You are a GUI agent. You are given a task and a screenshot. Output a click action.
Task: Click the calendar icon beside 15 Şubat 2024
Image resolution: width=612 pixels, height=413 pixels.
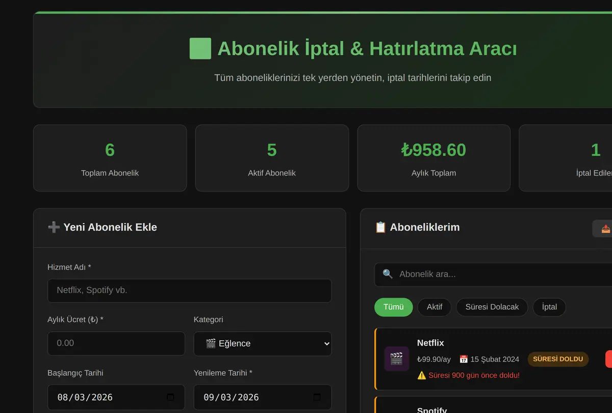tap(464, 359)
